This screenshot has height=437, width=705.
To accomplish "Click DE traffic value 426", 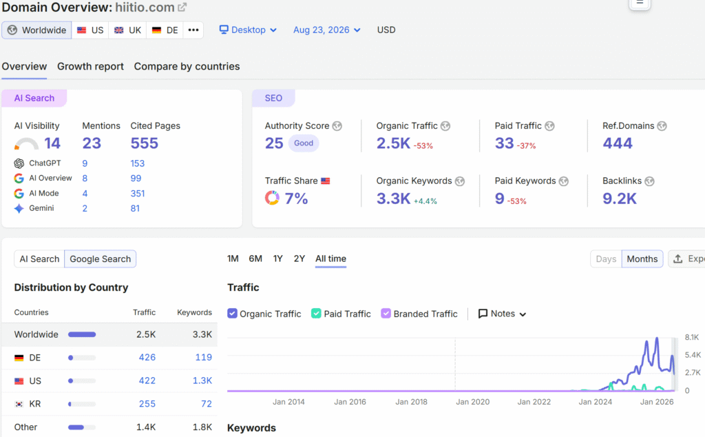I will pyautogui.click(x=147, y=357).
